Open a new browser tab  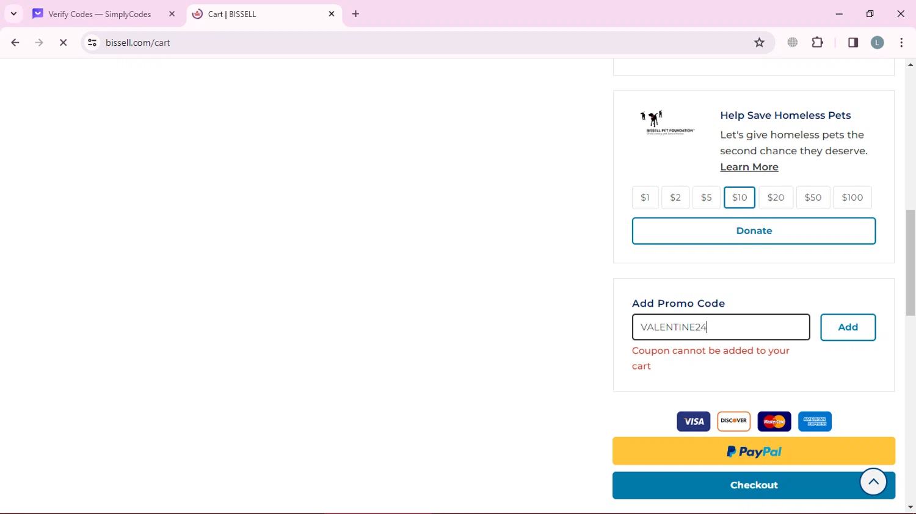click(x=356, y=13)
